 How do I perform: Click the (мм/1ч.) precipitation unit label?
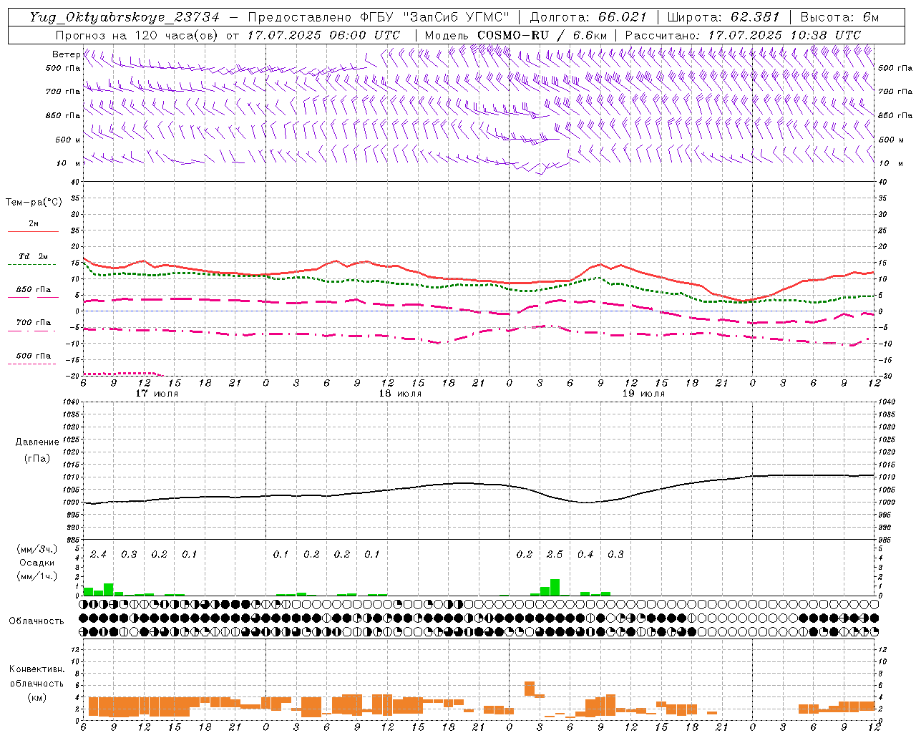point(37,576)
